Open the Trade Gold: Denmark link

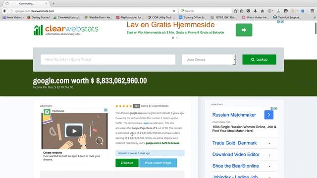tap(234, 143)
